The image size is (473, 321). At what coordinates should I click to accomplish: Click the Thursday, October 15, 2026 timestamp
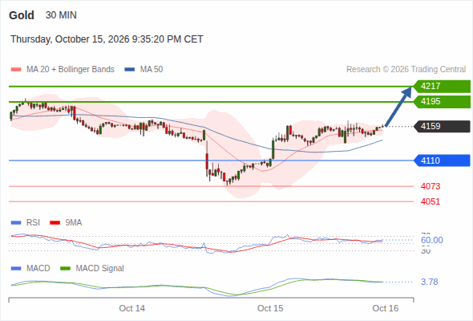pyautogui.click(x=107, y=39)
